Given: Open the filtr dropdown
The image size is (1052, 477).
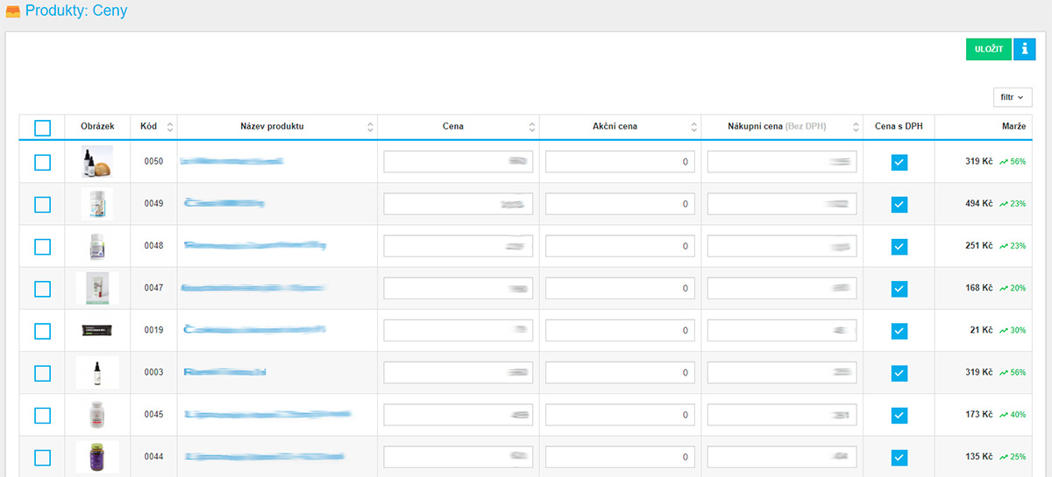Looking at the screenshot, I should [x=1012, y=97].
